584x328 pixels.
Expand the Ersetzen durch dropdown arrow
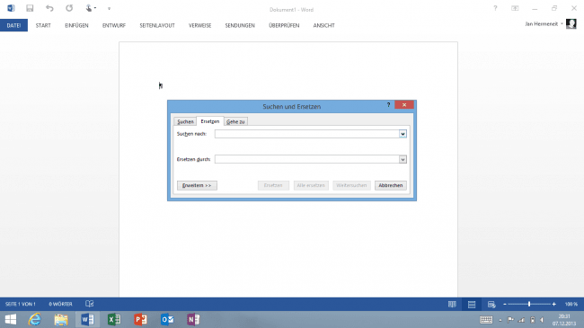point(403,159)
